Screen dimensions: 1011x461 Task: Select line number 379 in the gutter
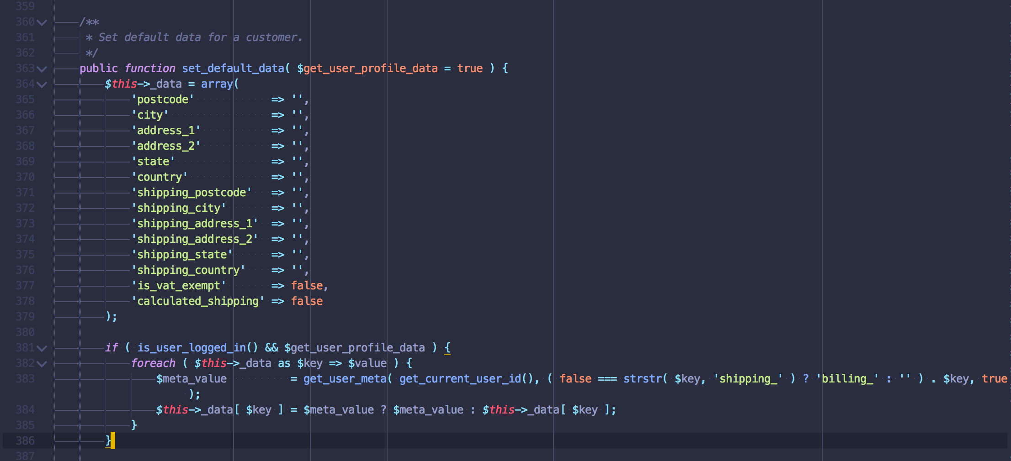point(25,317)
